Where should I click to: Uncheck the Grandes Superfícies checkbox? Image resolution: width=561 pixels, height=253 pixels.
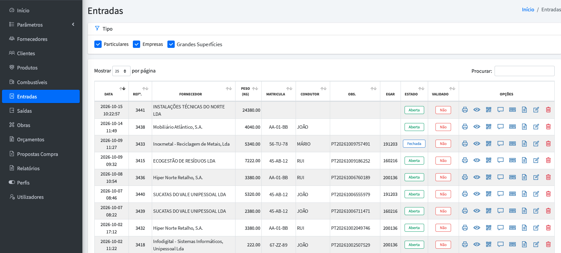171,44
